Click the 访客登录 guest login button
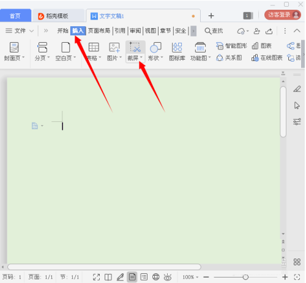Image resolution: width=306 pixels, height=283 pixels. click(x=283, y=15)
